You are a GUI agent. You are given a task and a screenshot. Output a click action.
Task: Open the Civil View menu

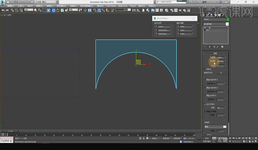tap(111, 6)
